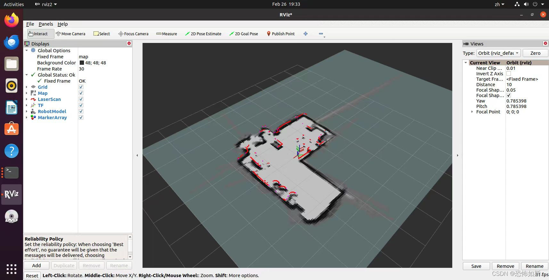Open Files manager from the dock

pyautogui.click(x=12, y=64)
